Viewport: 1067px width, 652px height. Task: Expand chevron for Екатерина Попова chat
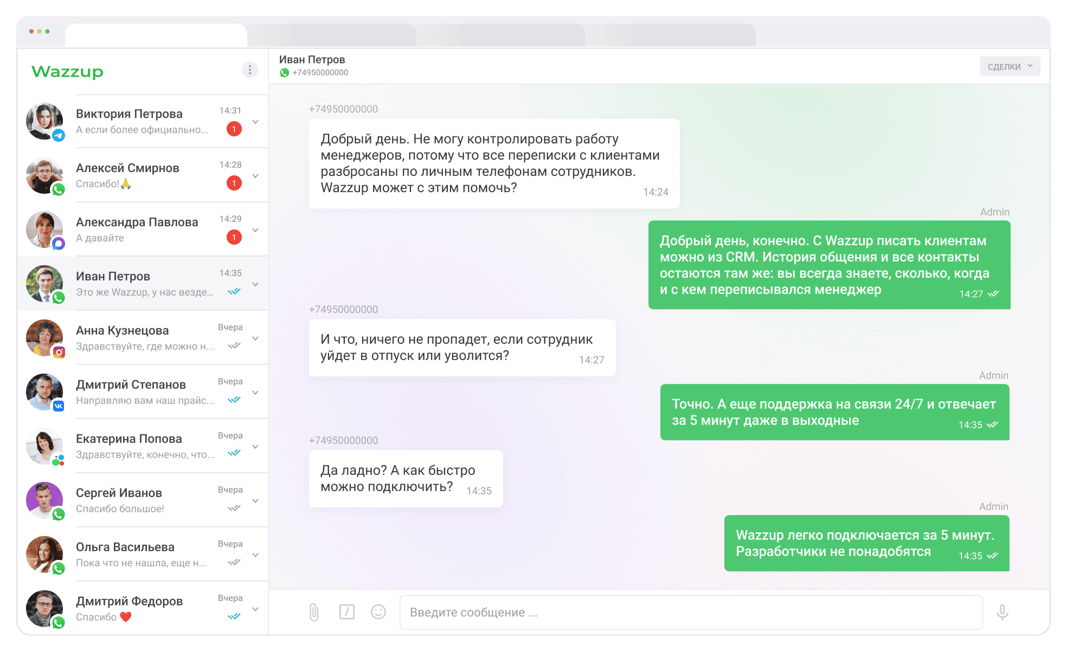(x=255, y=447)
